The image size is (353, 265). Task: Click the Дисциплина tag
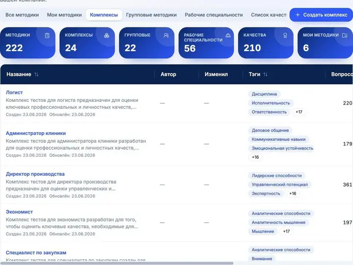264,94
